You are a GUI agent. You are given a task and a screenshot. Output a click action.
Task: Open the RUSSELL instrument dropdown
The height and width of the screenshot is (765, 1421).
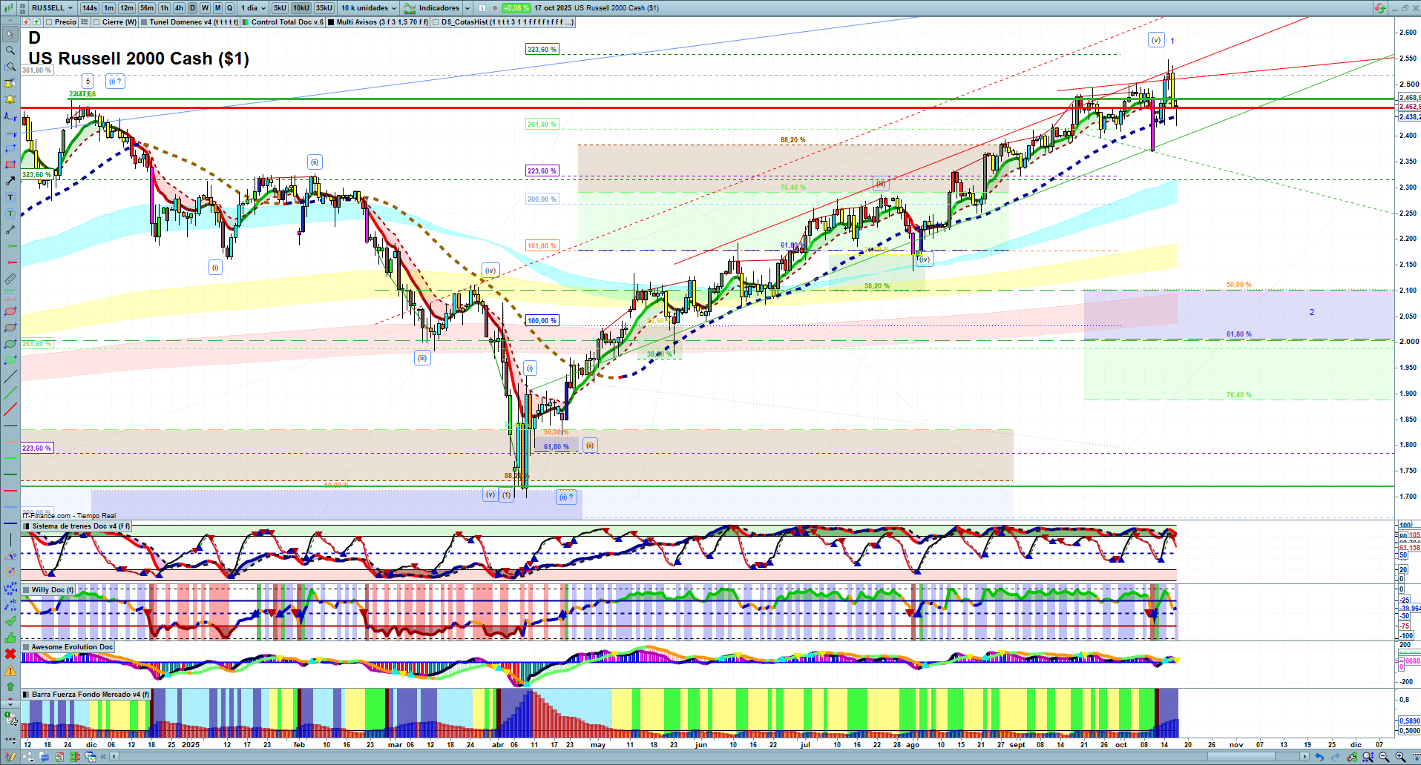52,8
